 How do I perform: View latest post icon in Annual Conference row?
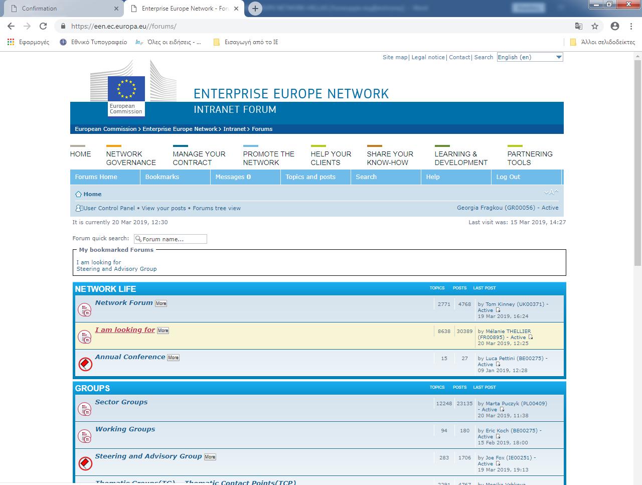click(498, 364)
